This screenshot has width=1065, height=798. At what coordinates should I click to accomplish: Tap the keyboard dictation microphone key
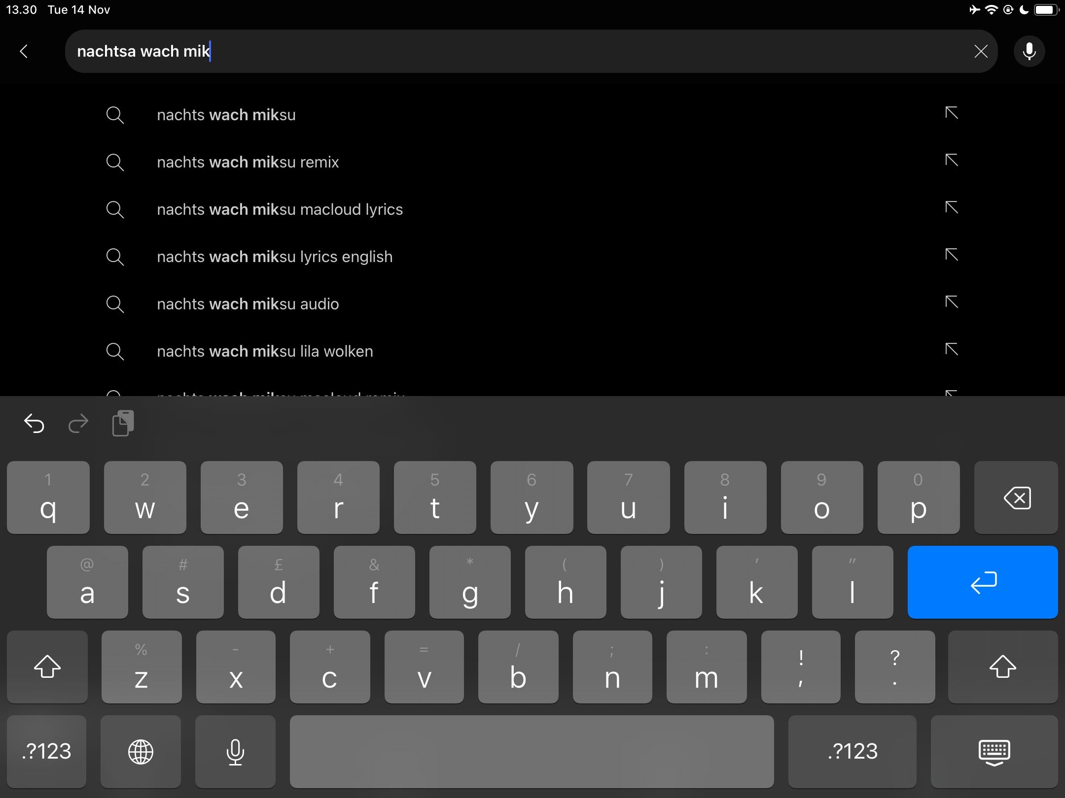[x=235, y=751]
